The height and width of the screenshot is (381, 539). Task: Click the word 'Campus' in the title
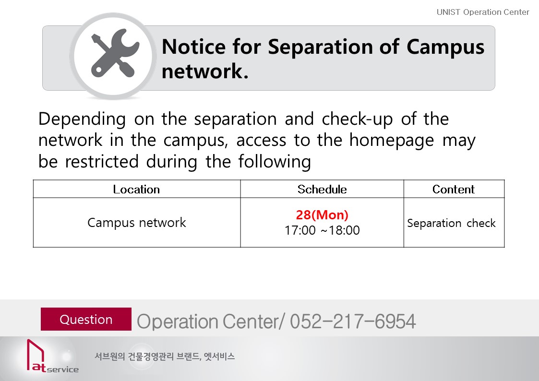tap(445, 47)
